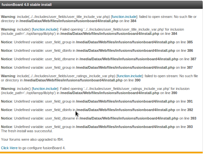Viewport: 206px width, 156px height.
Task: Open function.include link in user_title failed to open stream warning
Action: coord(124,17)
